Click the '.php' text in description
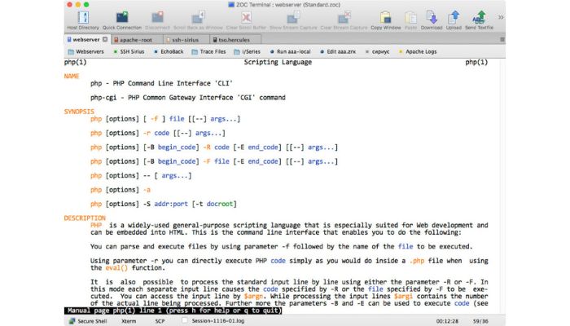Image resolution: width=570 pixels, height=326 pixels. pyautogui.click(x=417, y=261)
